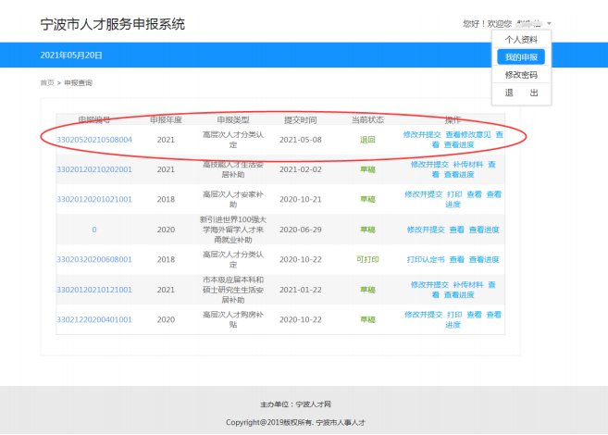Click 修改并提交 for the 2021-01-22 row

(x=429, y=284)
